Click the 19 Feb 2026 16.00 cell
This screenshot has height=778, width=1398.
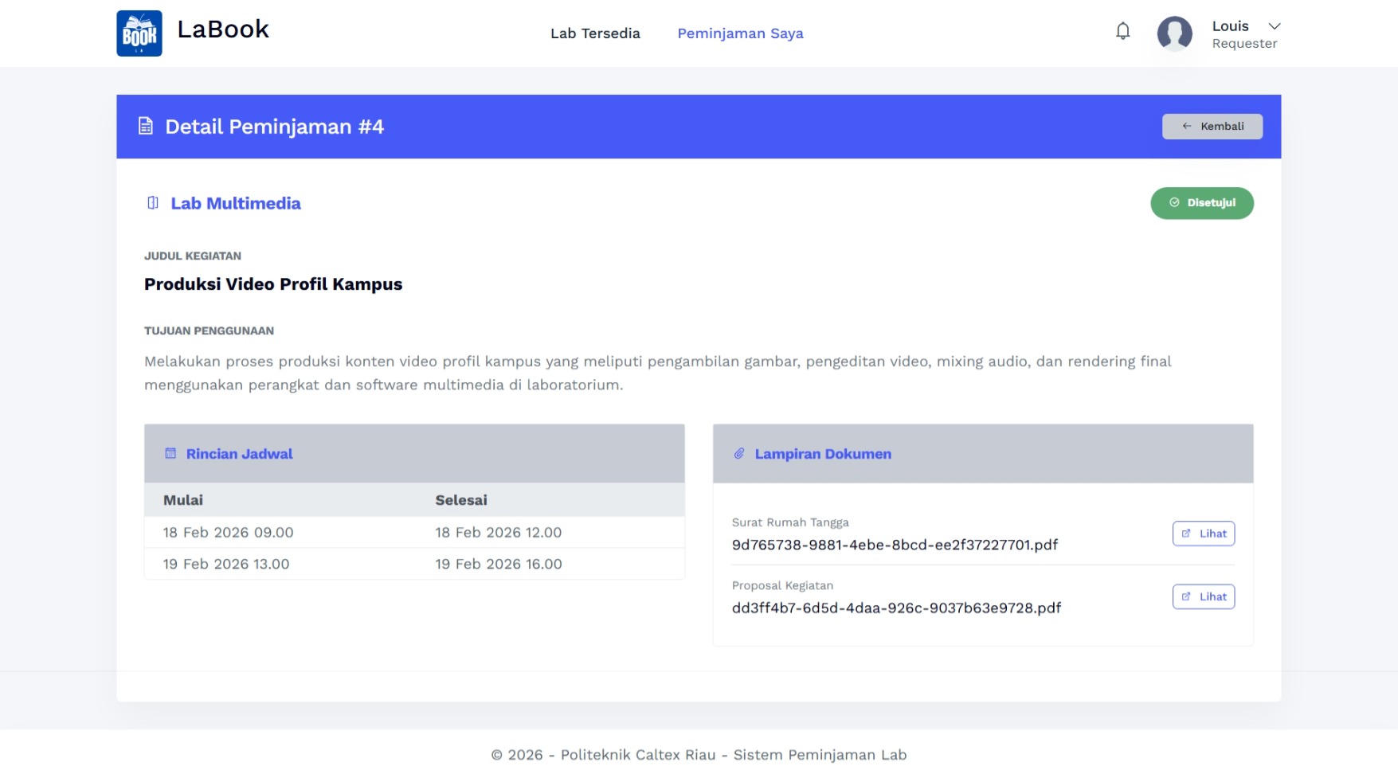(498, 564)
